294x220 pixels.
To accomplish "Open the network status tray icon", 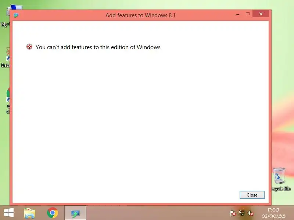I will click(242, 213).
